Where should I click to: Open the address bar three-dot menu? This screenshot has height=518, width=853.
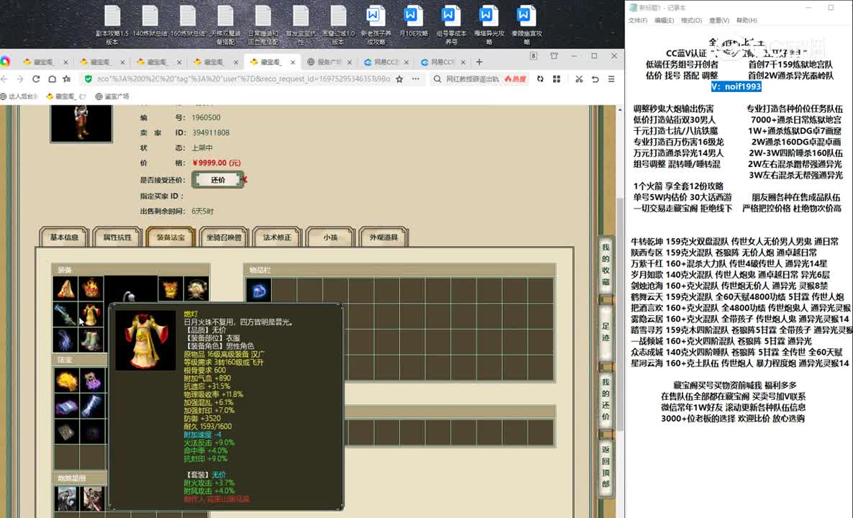click(x=416, y=79)
